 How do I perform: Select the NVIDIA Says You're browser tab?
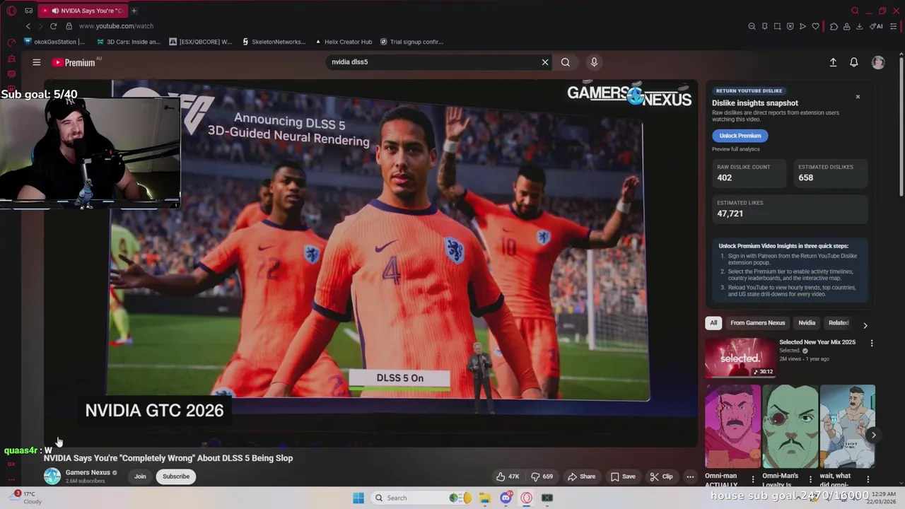(x=83, y=11)
